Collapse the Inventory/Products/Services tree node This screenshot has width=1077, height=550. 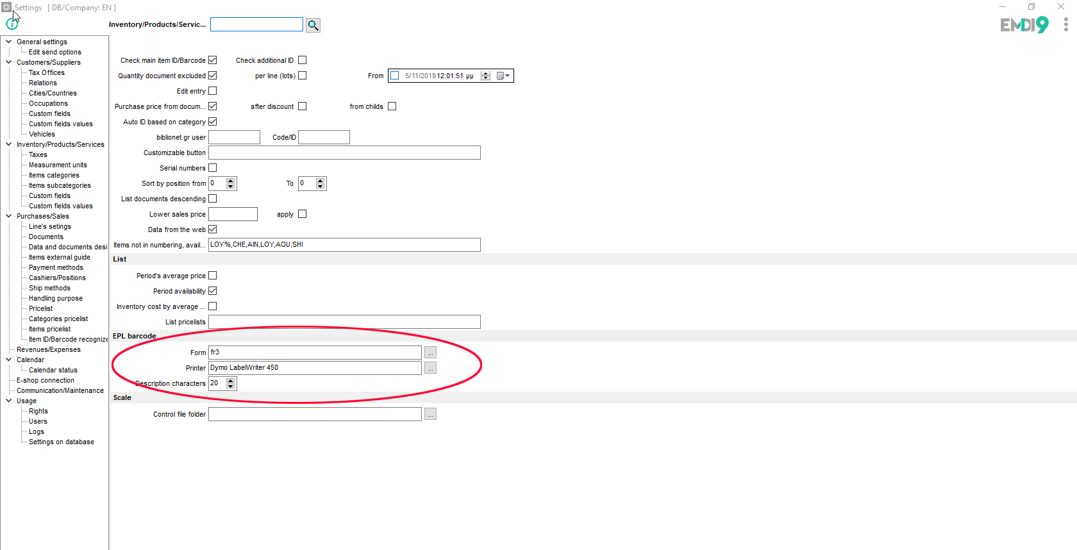(x=8, y=144)
